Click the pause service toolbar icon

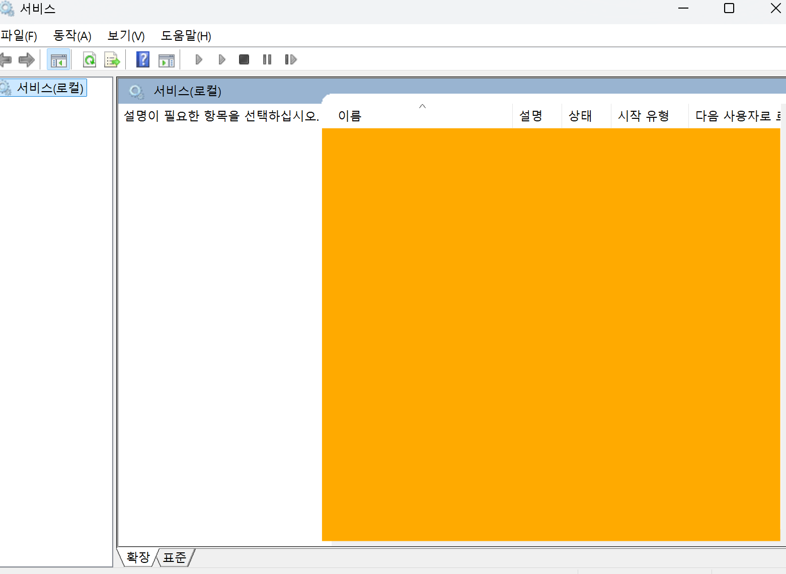click(x=267, y=59)
